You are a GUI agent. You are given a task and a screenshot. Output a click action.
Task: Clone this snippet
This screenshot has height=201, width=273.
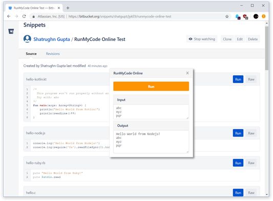click(x=227, y=39)
